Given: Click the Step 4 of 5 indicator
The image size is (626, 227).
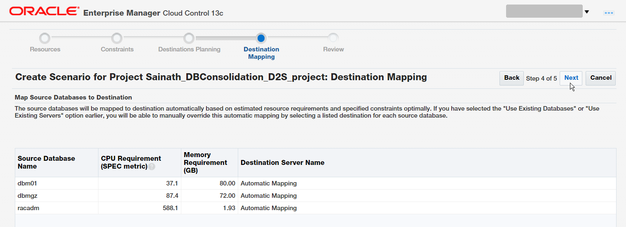Looking at the screenshot, I should coord(542,78).
